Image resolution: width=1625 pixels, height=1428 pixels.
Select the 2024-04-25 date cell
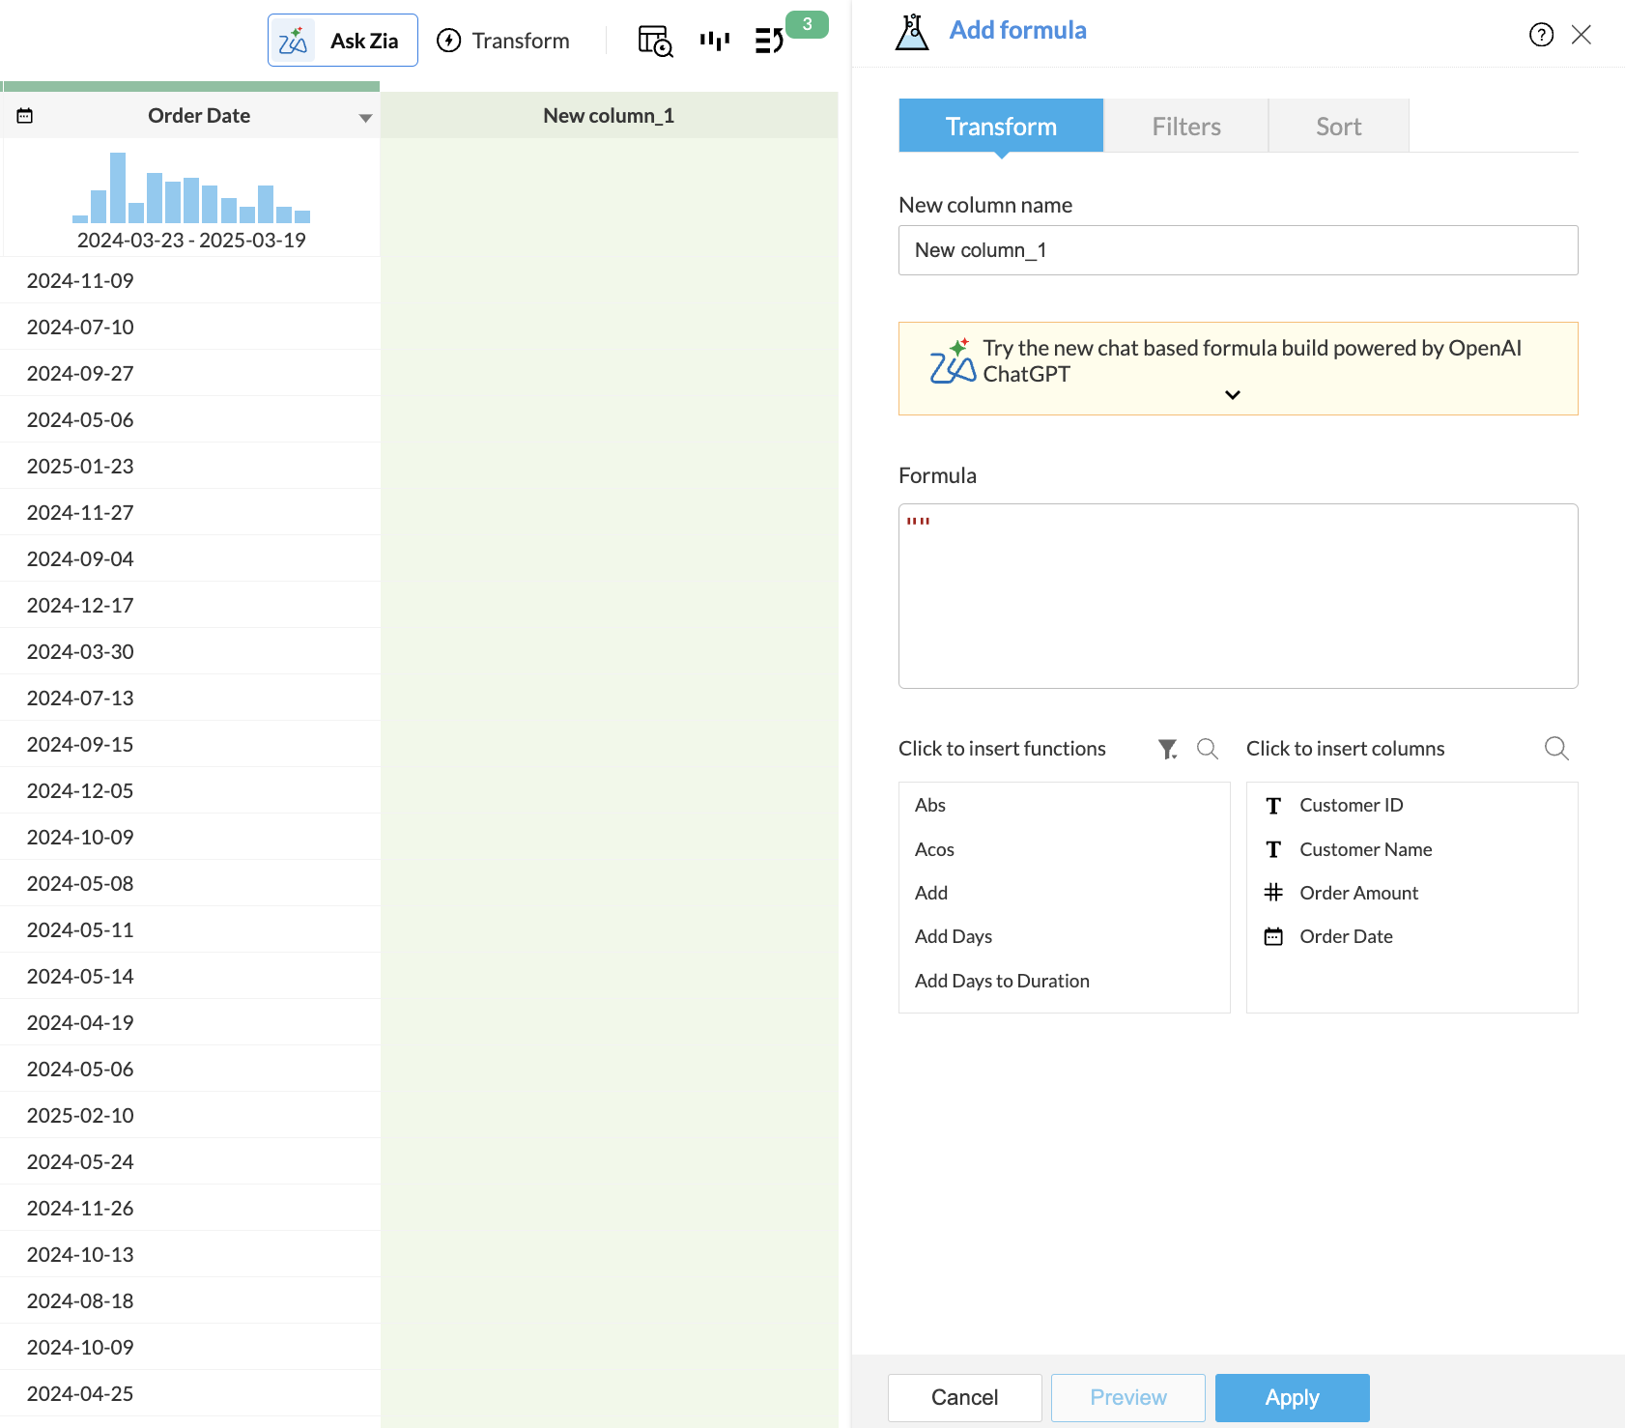[x=190, y=1393]
